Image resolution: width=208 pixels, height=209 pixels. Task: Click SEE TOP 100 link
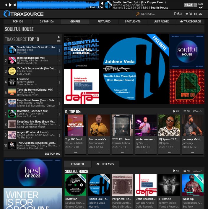tap(52, 154)
